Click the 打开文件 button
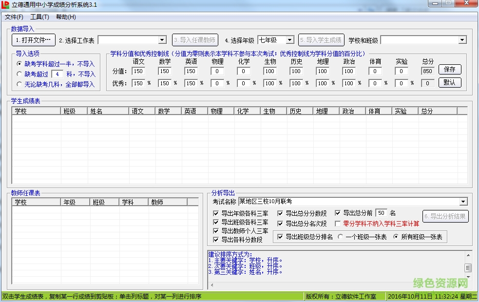The image size is (479, 302). (x=33, y=39)
